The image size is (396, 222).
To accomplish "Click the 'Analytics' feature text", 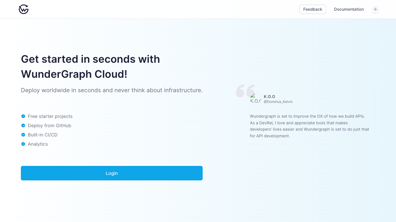I will click(x=38, y=144).
